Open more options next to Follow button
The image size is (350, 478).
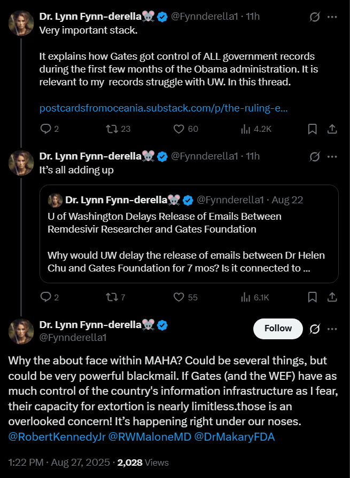(332, 329)
